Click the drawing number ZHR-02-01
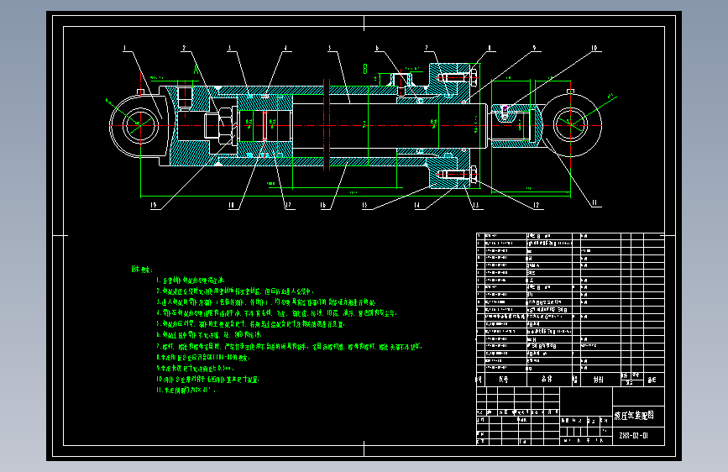The image size is (728, 472). pyautogui.click(x=634, y=436)
